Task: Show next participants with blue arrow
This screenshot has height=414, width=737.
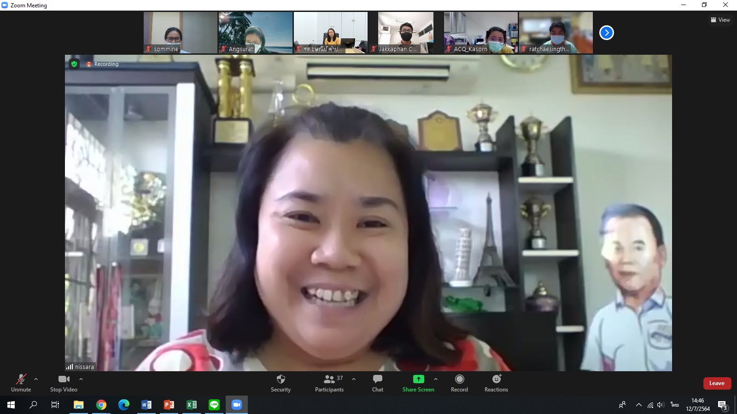Action: (x=607, y=33)
